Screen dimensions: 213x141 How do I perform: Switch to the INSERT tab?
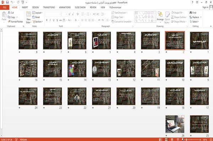[x=25, y=7]
